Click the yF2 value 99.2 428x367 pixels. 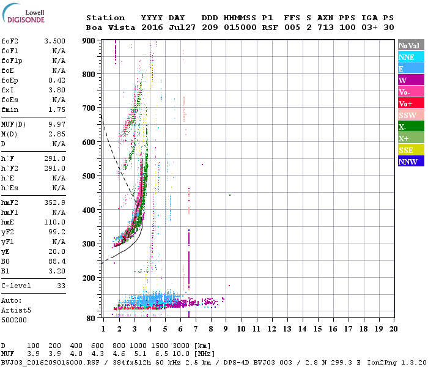click(57, 232)
